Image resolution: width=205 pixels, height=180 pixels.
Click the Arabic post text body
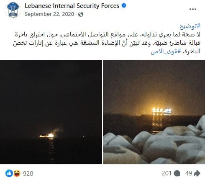[x=107, y=43]
